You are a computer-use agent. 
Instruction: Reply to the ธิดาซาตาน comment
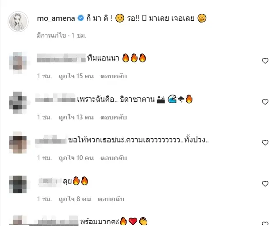pyautogui.click(x=114, y=117)
